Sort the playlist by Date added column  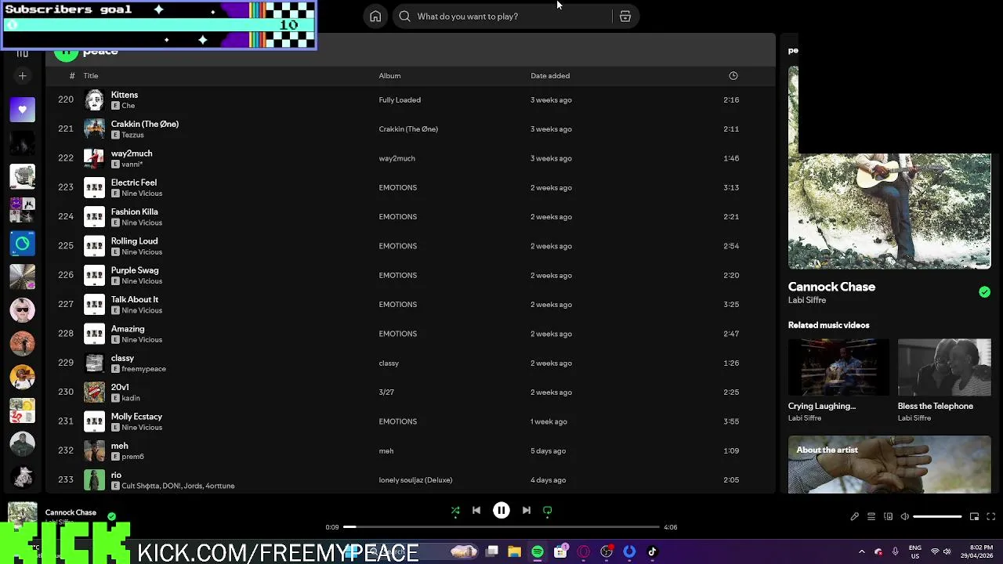pos(550,76)
